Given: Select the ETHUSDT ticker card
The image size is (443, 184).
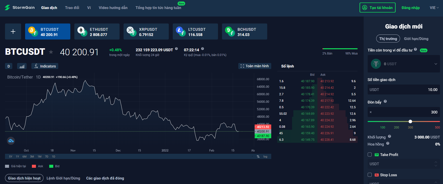Looking at the screenshot, I should tap(97, 31).
